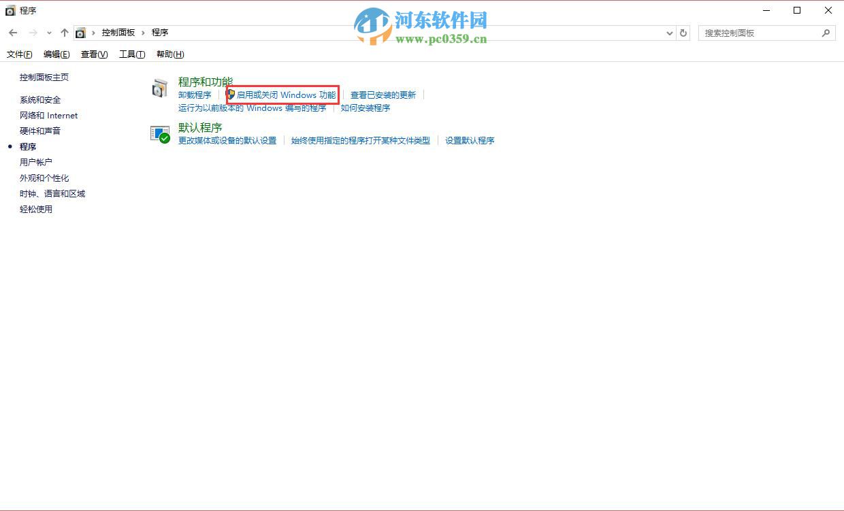Click the Control Panel icon in the address bar

click(81, 32)
